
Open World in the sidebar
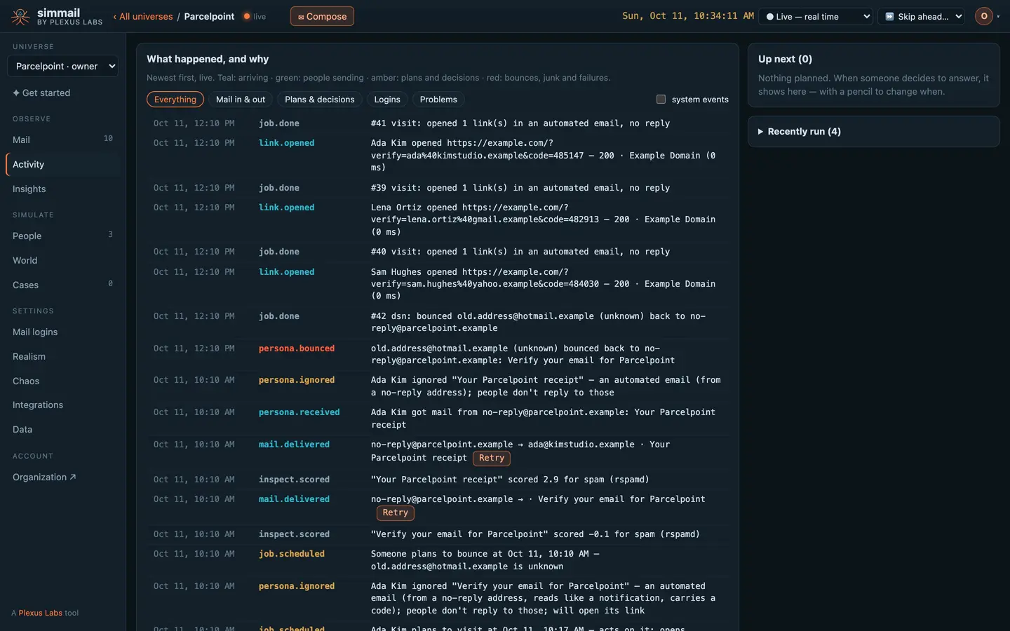tap(62, 260)
